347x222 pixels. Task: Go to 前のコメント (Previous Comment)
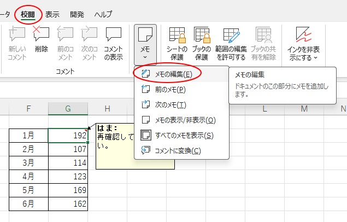coord(65,43)
